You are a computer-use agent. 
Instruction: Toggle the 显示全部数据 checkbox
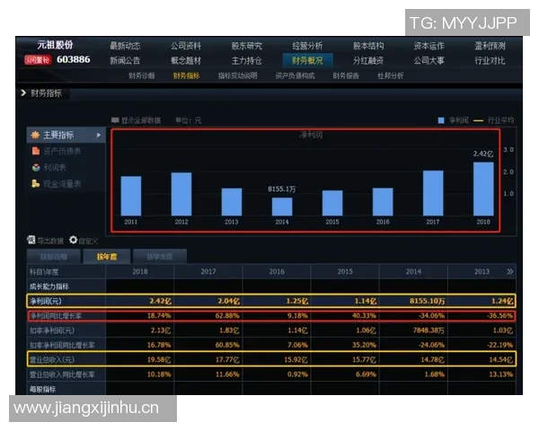(x=115, y=119)
